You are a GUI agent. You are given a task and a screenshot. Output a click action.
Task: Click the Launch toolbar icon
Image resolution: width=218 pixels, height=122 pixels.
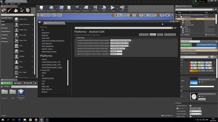(x=122, y=8)
